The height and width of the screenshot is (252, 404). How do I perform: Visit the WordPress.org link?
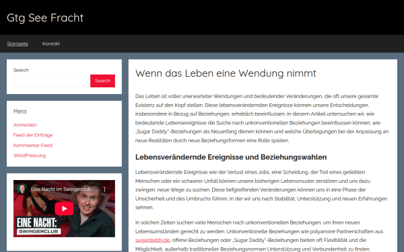point(30,156)
